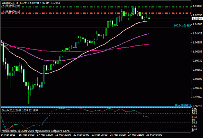Click the price scale value 1.02550
The height and width of the screenshot is (138, 203).
coord(197,15)
